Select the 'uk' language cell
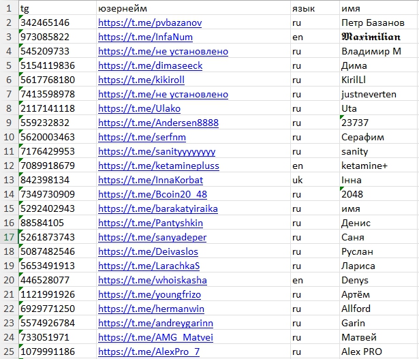The height and width of the screenshot is (359, 419). [315, 180]
